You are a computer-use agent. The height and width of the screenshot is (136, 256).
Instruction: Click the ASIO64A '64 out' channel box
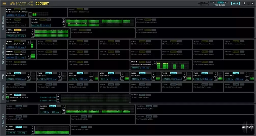coord(33,35)
